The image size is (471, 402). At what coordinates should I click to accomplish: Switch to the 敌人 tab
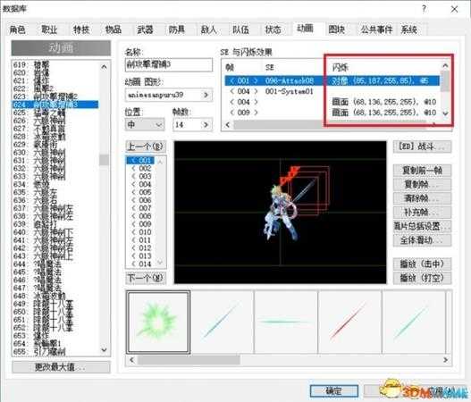click(209, 29)
